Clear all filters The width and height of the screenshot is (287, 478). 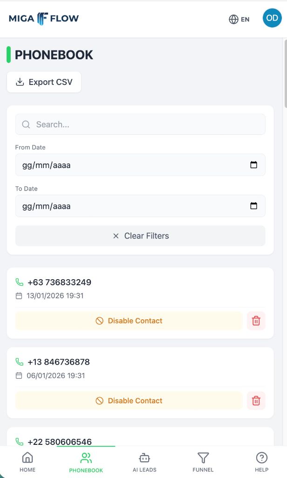(140, 236)
